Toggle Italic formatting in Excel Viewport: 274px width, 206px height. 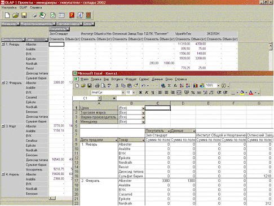(x=147, y=93)
